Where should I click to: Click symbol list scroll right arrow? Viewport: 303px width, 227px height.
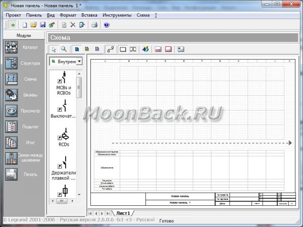tap(72, 201)
